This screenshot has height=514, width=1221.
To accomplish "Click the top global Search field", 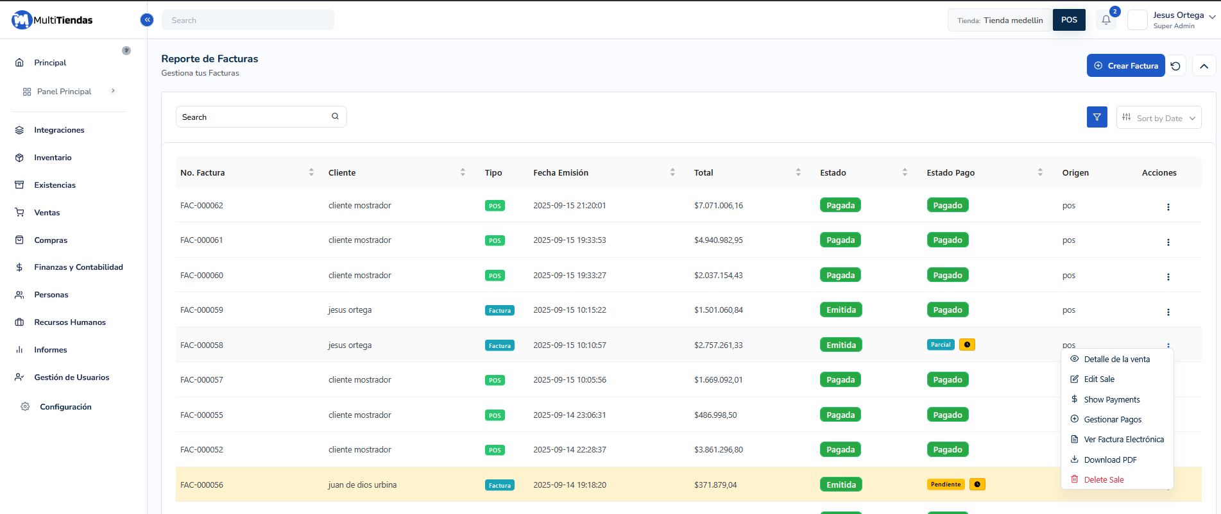I will click(248, 20).
